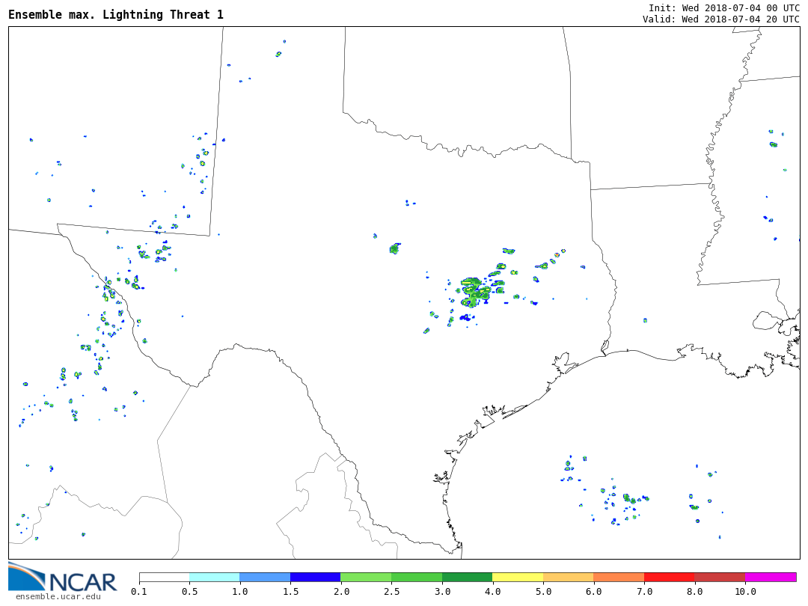
Task: Select the white 0.1–0.5 colorbar segment
Action: point(164,578)
